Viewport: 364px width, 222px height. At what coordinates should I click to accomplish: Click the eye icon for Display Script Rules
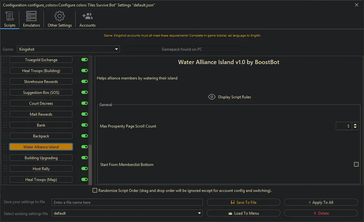pyautogui.click(x=211, y=97)
